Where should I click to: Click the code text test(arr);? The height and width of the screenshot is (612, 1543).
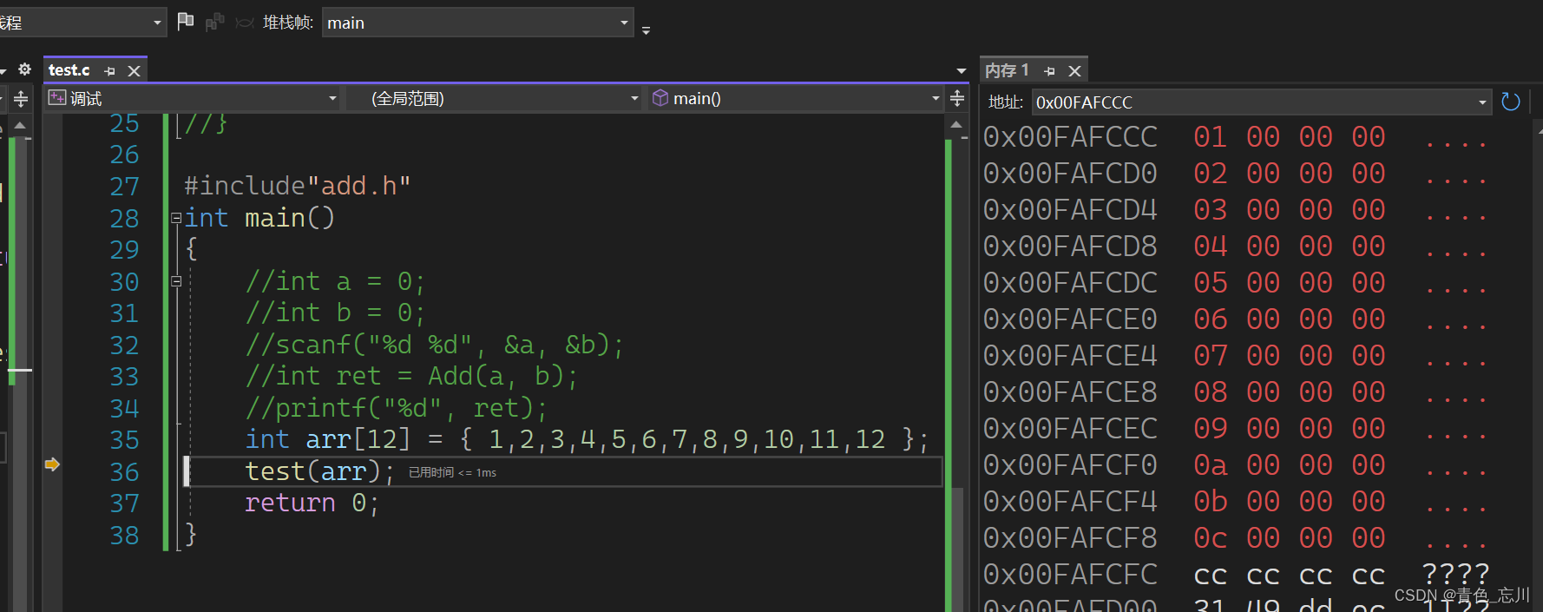coord(320,471)
